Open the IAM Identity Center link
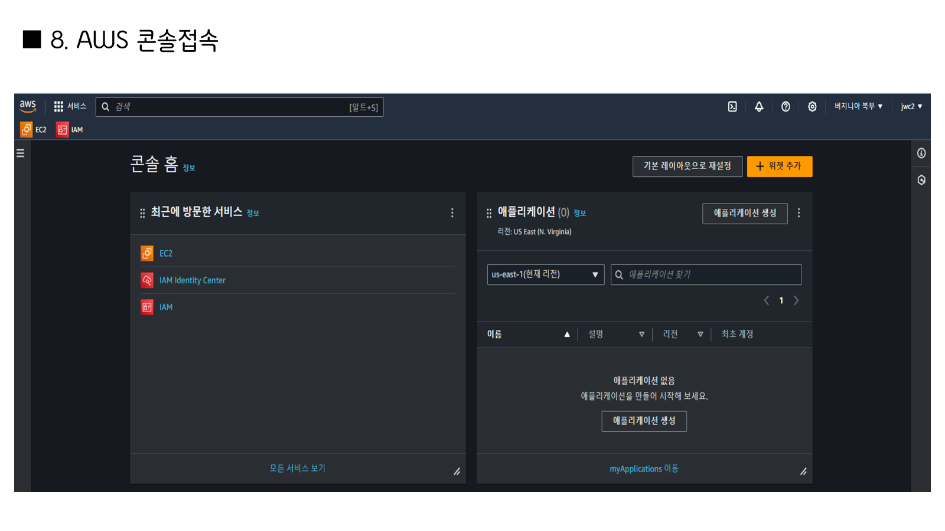Viewport: 945px width, 531px height. (x=193, y=280)
